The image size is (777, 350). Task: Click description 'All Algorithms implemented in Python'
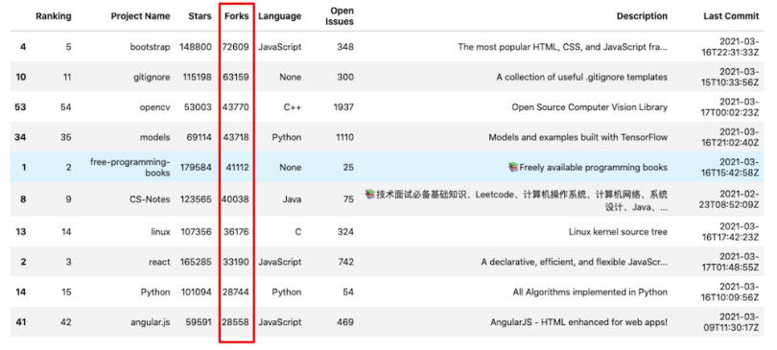pyautogui.click(x=590, y=292)
